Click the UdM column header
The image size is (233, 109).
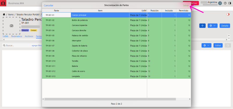pyautogui.click(x=138, y=10)
